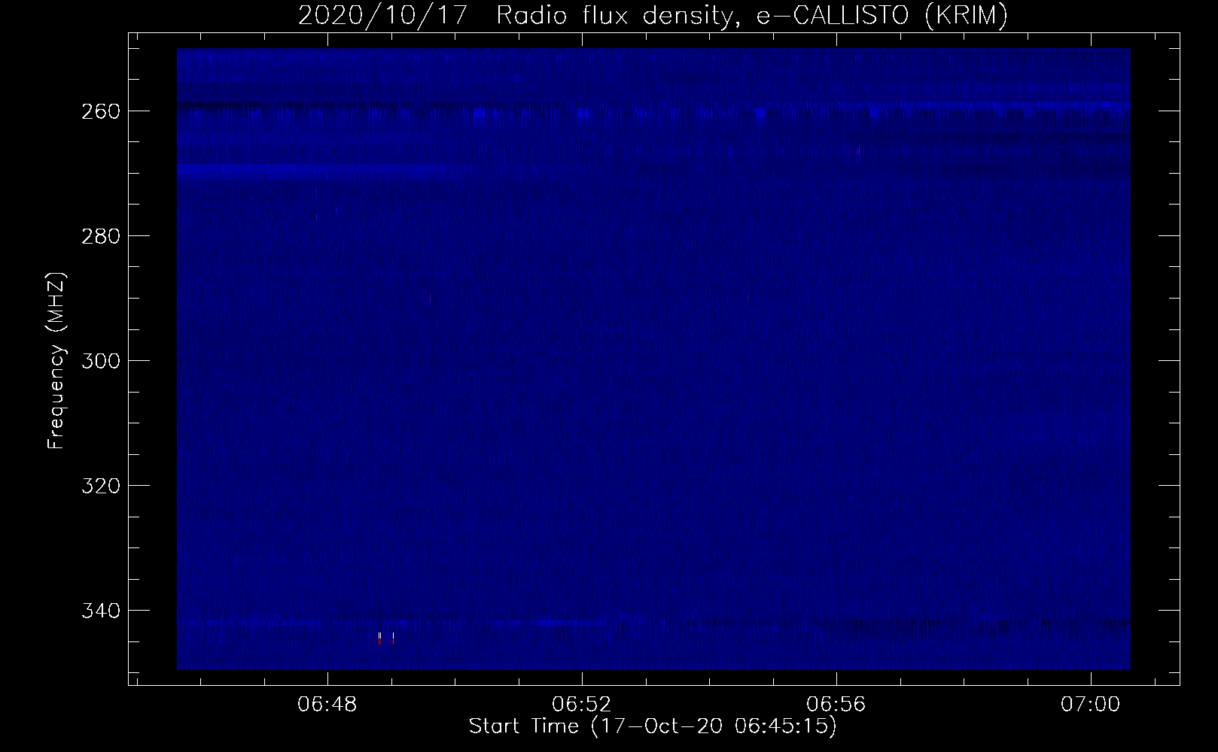Click the 06:56 time tick label
Viewport: 1218px width, 752px height.
836,705
